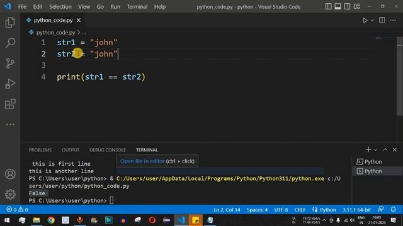Viewport: 403px width, 226px height.
Task: Open the View menu
Action: [x=84, y=7]
